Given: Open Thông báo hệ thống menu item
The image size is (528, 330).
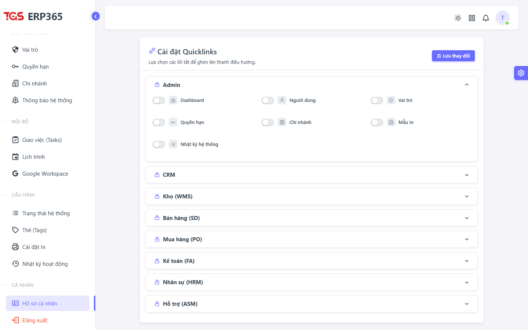Looking at the screenshot, I should click(x=48, y=100).
